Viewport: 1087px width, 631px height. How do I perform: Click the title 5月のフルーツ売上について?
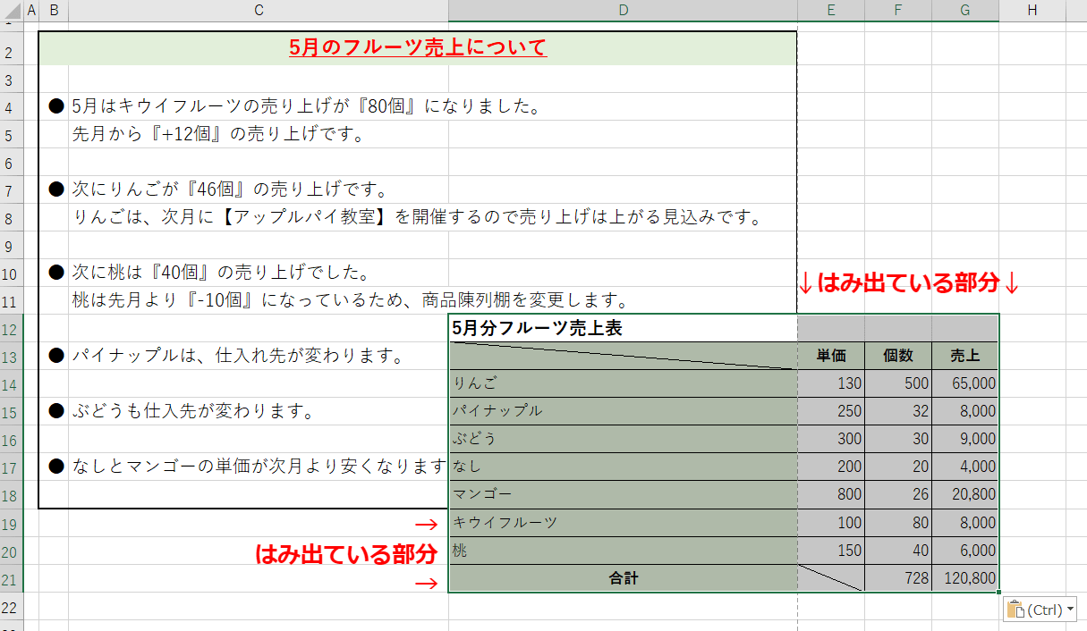point(418,48)
